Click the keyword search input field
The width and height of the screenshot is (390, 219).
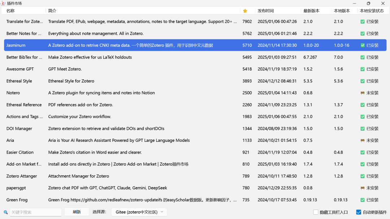[35, 212]
